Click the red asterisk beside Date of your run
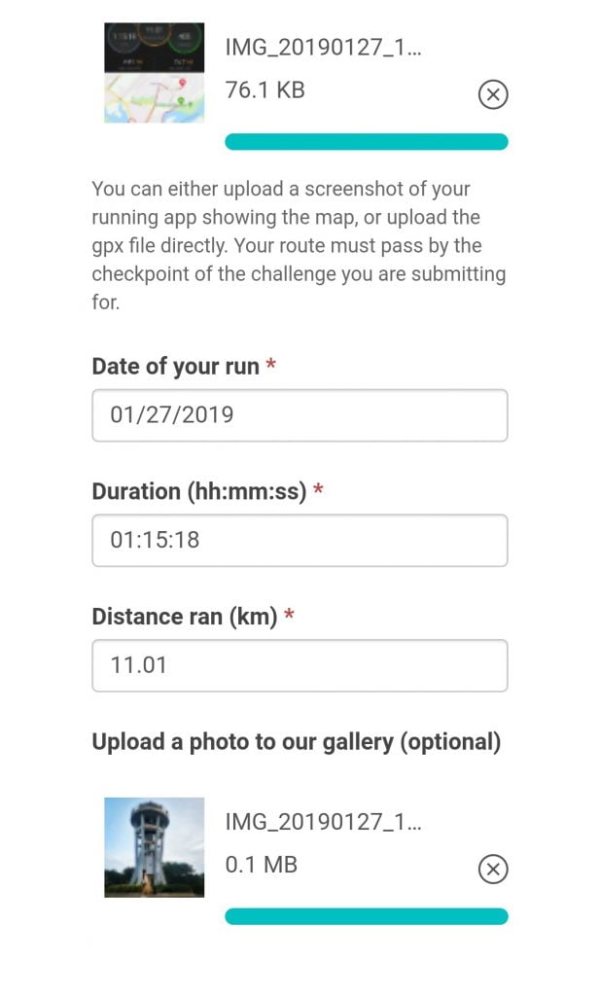Image resolution: width=600 pixels, height=996 pixels. [x=271, y=366]
